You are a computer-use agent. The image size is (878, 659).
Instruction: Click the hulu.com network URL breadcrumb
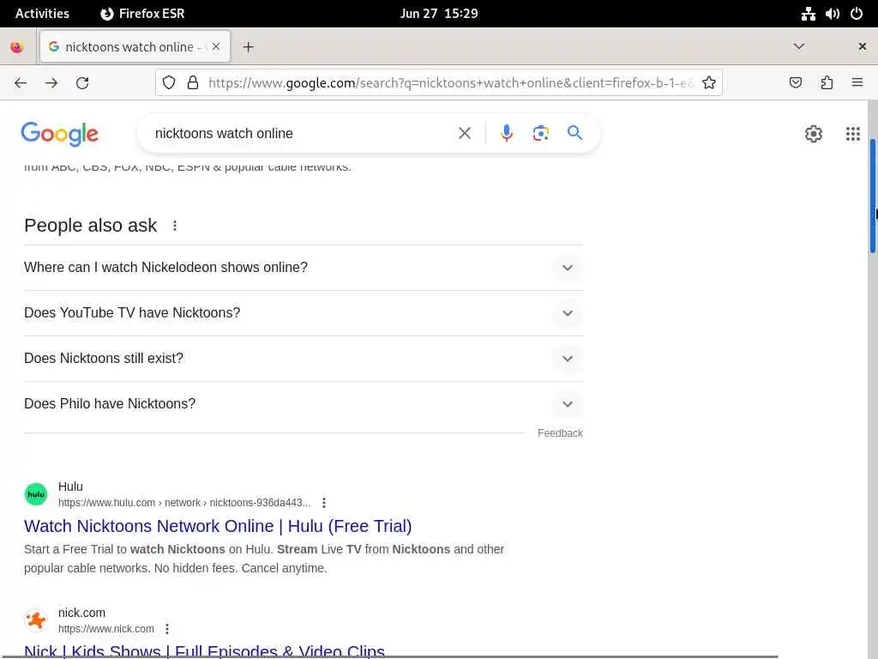click(x=184, y=503)
